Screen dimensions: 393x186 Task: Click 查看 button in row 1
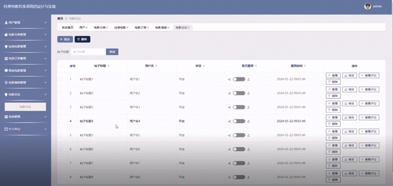(333, 76)
